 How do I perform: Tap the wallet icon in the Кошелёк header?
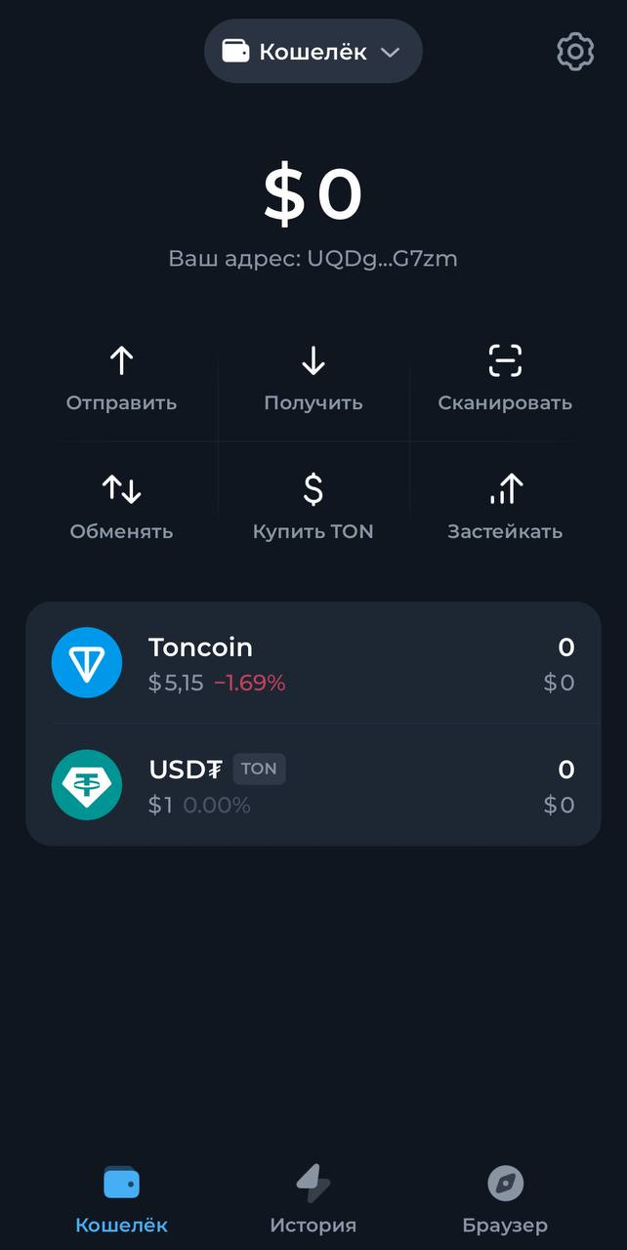pos(233,51)
